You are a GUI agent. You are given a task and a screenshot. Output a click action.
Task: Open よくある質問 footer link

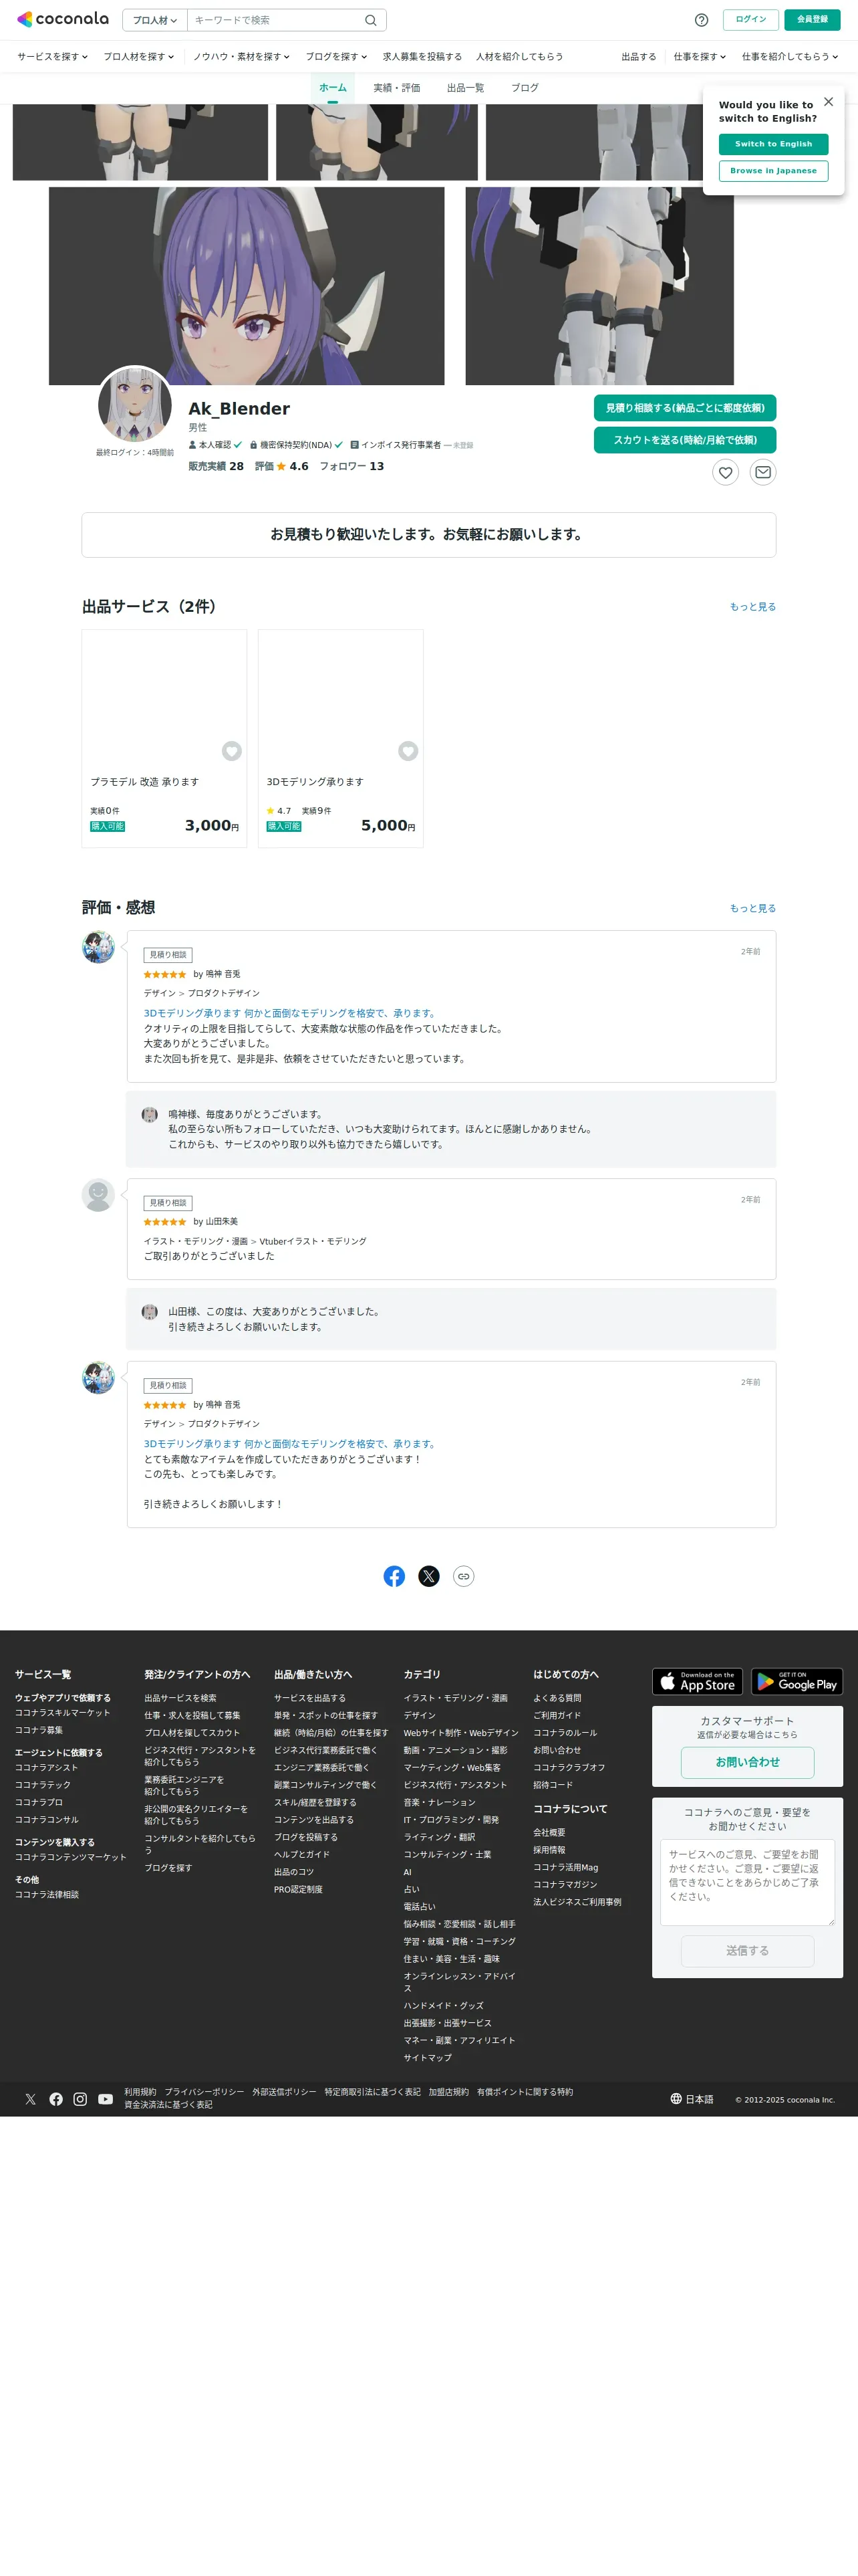coord(557,1698)
